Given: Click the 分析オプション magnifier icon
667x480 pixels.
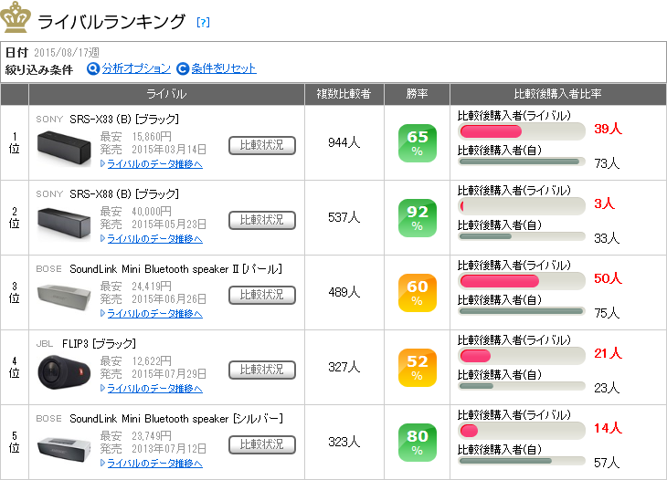Looking at the screenshot, I should coord(93,68).
